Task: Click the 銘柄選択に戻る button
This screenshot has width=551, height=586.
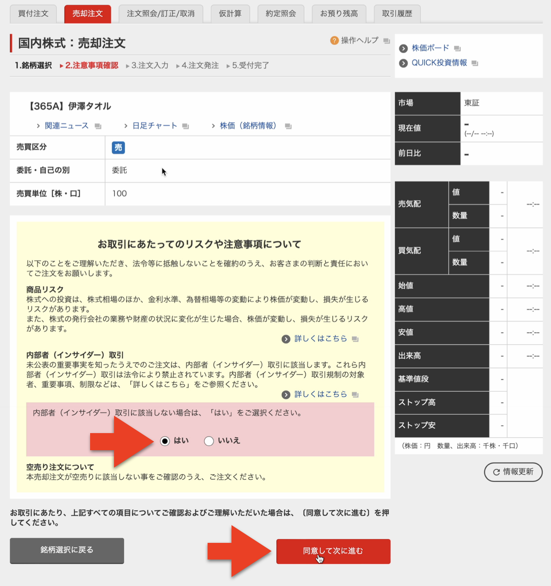Action: click(x=67, y=551)
